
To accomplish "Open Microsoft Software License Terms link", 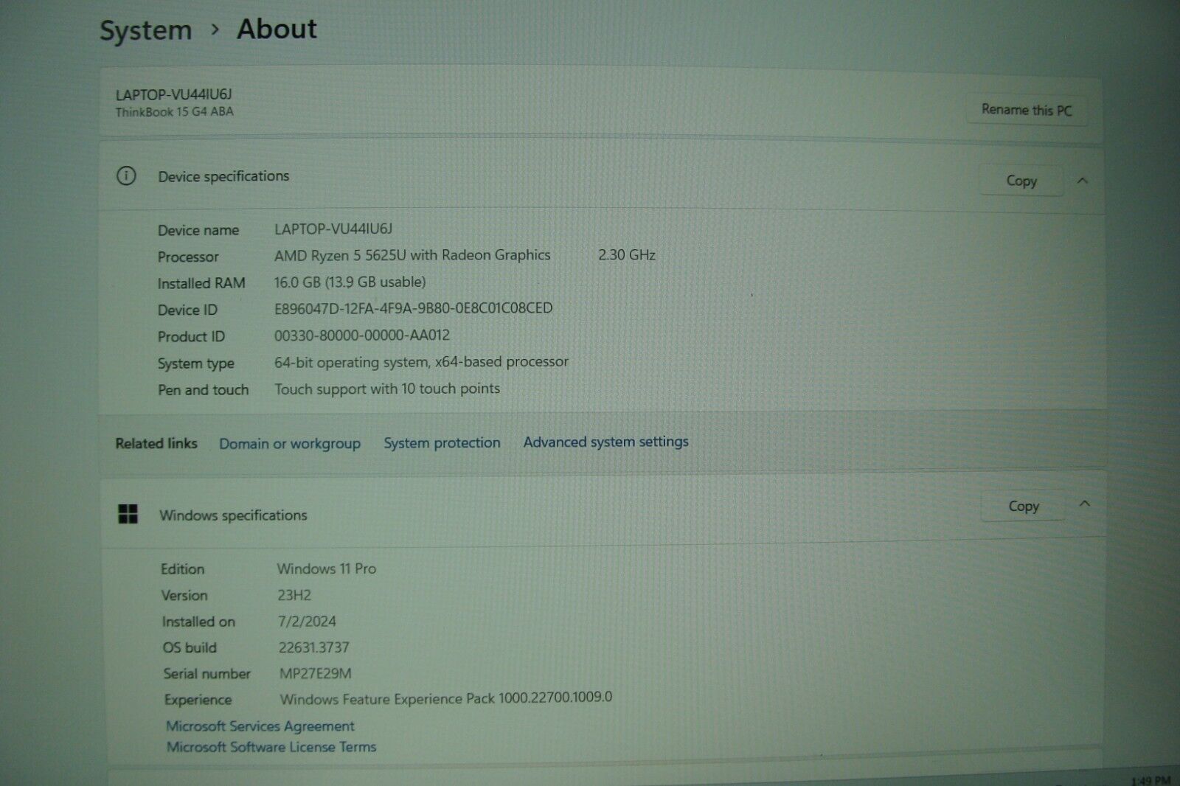I will click(271, 747).
